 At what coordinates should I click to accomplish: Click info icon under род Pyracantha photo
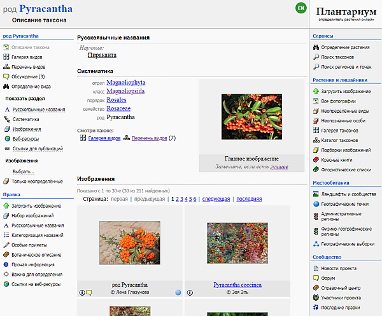82,292
